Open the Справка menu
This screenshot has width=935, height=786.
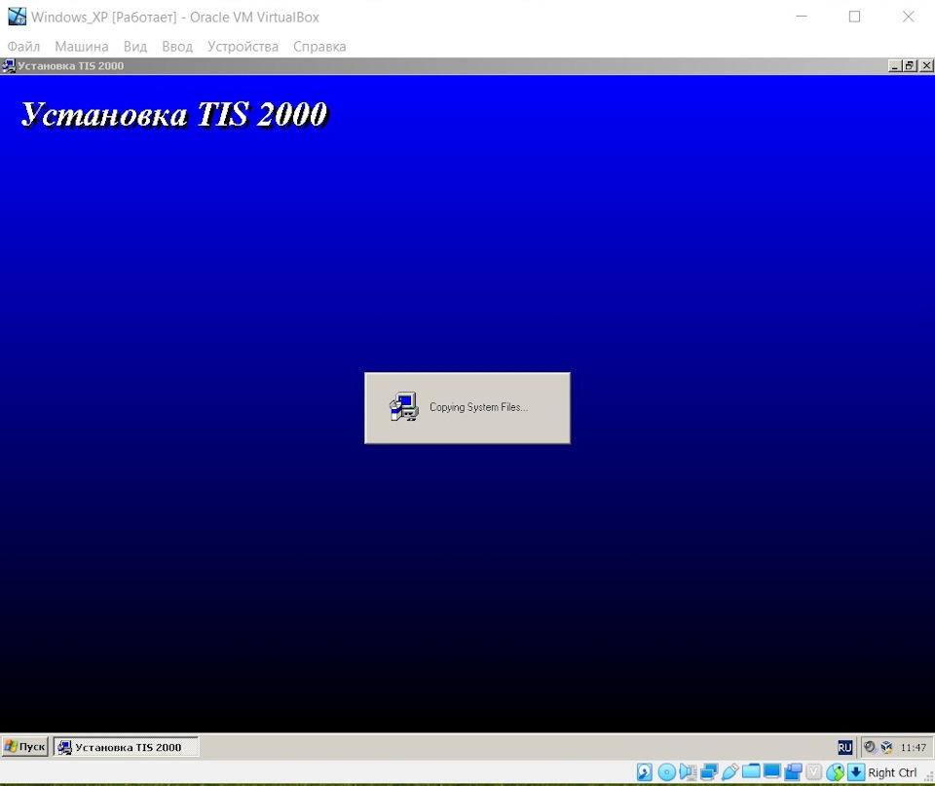319,47
